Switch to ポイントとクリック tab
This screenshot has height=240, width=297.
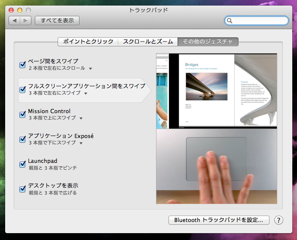[88, 42]
